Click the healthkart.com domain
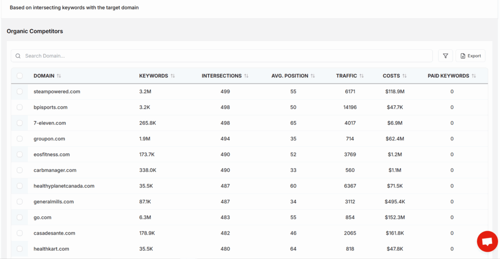500x259 pixels. [x=51, y=249]
